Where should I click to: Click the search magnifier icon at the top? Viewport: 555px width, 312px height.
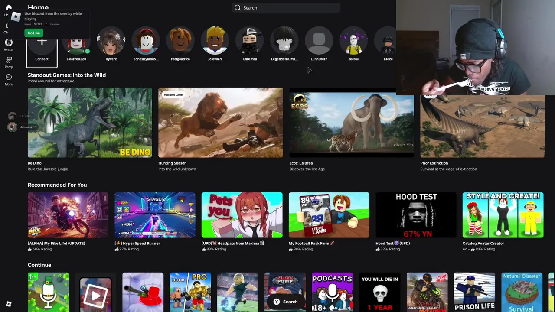[x=238, y=8]
